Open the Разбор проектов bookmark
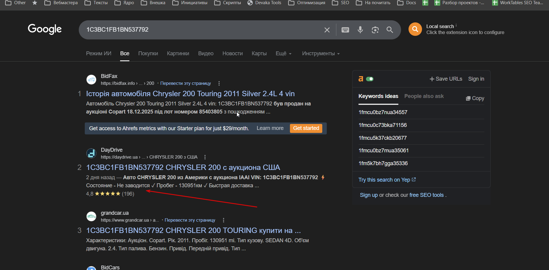 tap(459, 3)
